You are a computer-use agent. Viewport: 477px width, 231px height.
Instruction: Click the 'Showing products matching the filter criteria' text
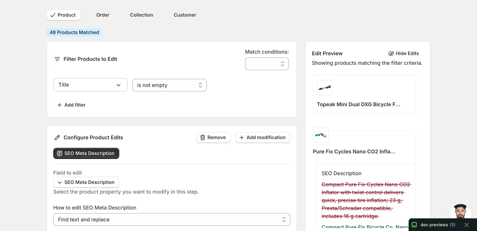coord(367,63)
